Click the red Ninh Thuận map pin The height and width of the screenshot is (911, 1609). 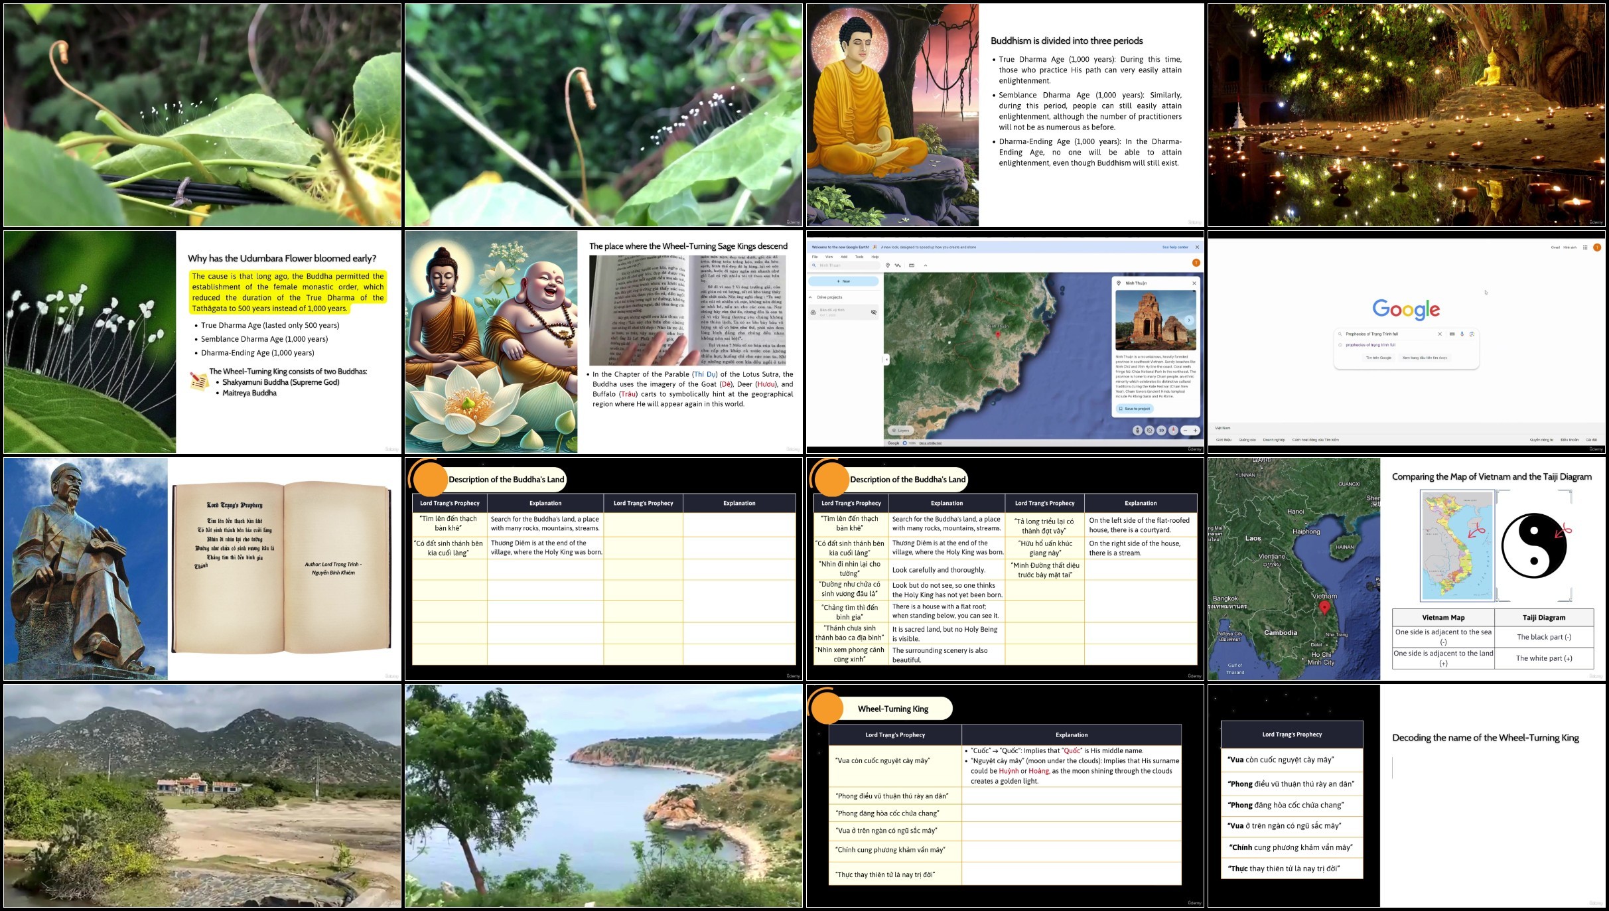[997, 334]
